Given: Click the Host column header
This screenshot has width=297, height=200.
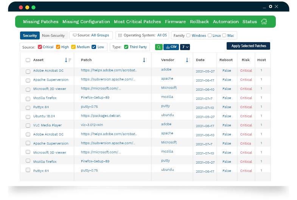Looking at the screenshot, I should (x=261, y=60).
